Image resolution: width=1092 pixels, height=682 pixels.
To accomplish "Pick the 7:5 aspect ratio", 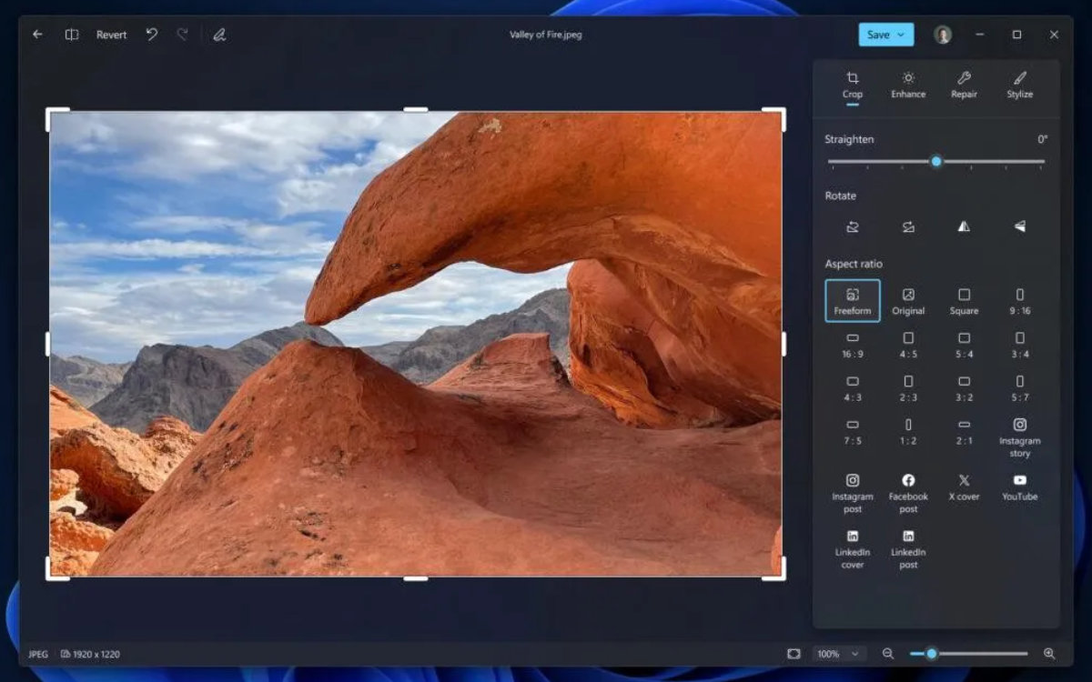I will point(853,432).
